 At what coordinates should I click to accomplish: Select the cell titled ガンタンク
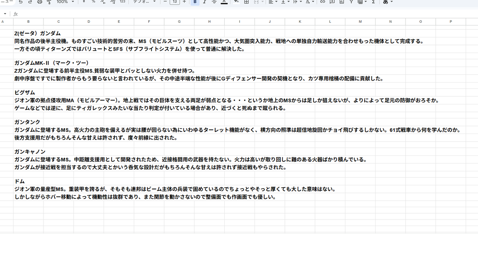click(x=27, y=122)
